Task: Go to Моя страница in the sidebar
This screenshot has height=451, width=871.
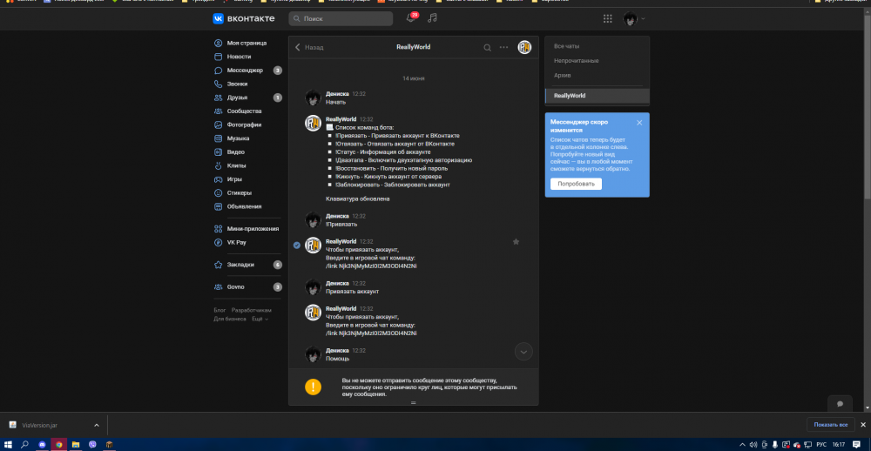Action: pos(247,43)
